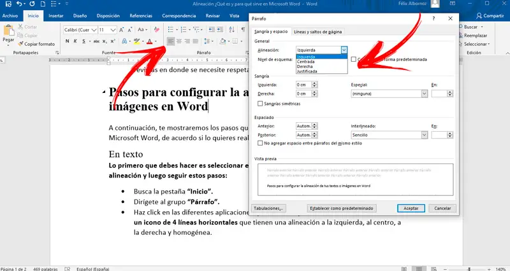Click the yellow text highlight color swatch
This screenshot has width=510, height=271.
point(136,41)
